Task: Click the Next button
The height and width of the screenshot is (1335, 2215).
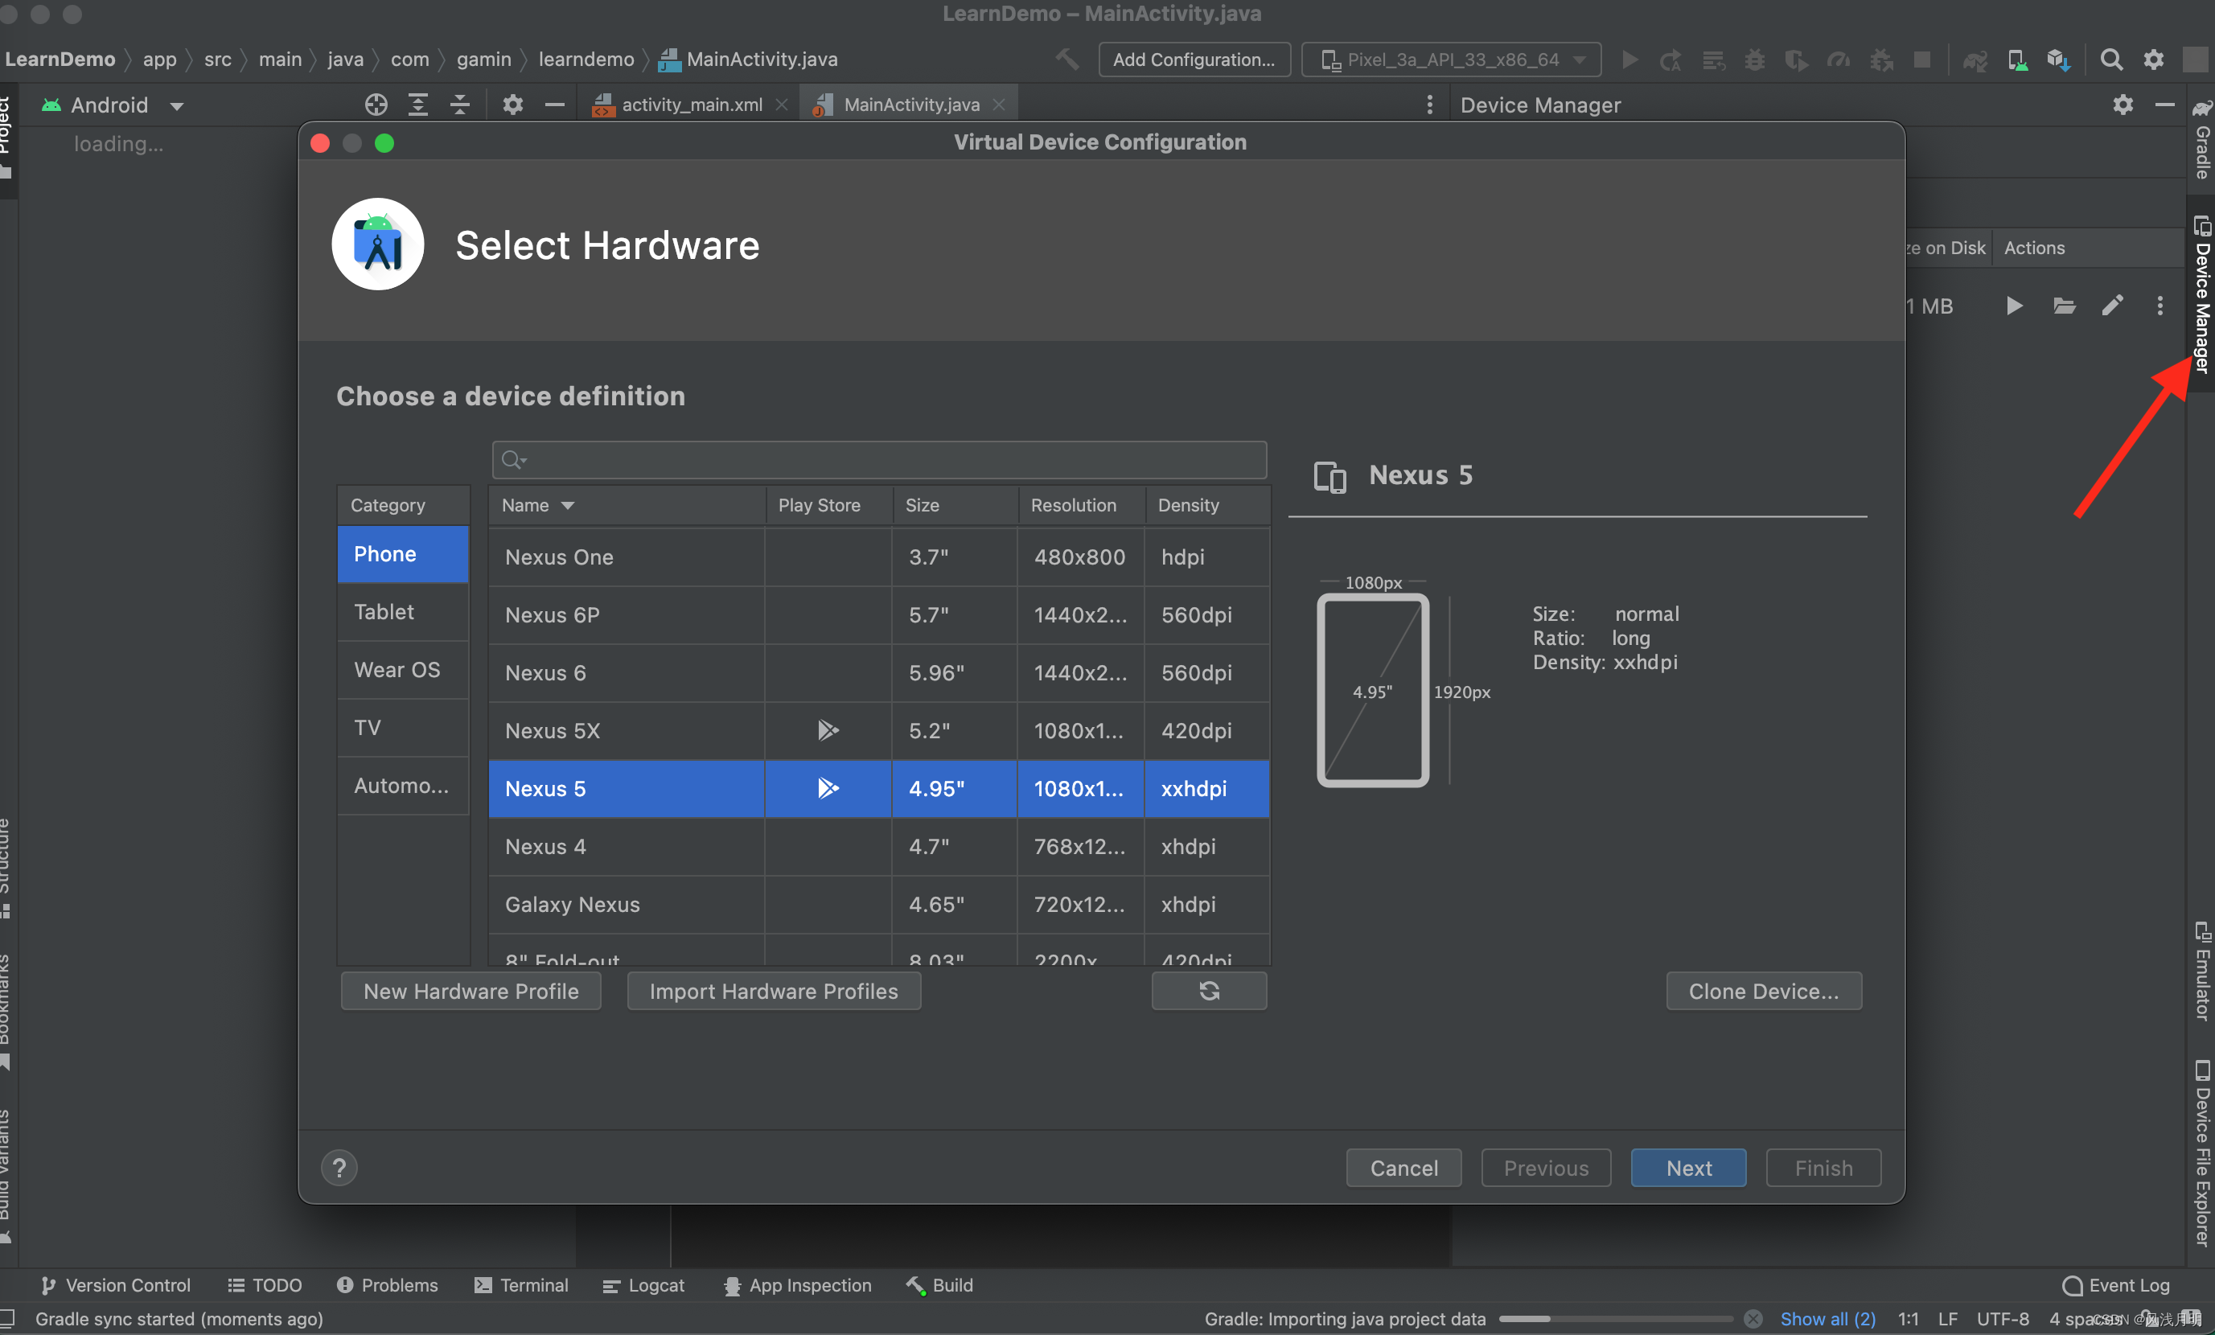Action: click(1688, 1168)
